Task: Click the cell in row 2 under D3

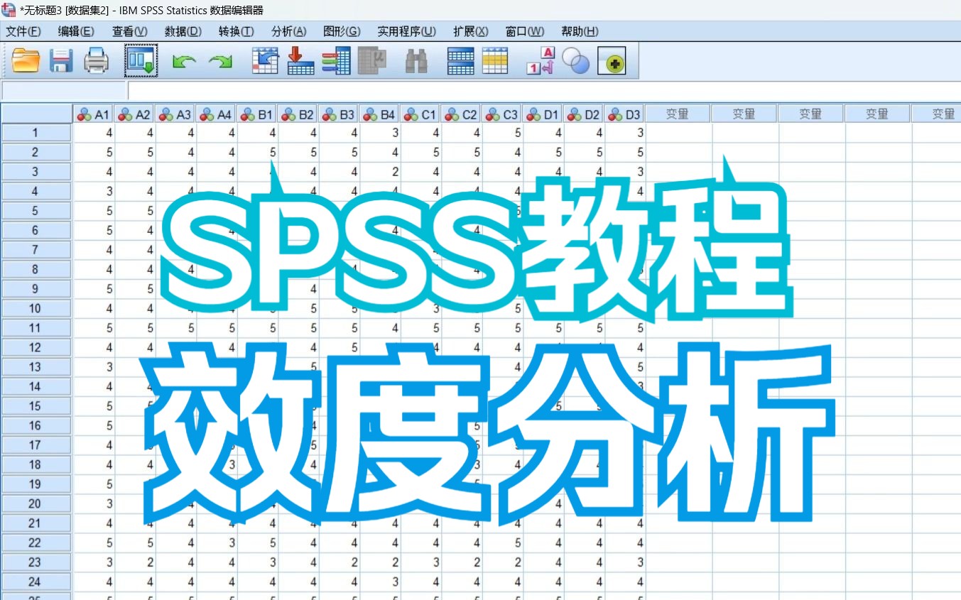Action: 625,152
